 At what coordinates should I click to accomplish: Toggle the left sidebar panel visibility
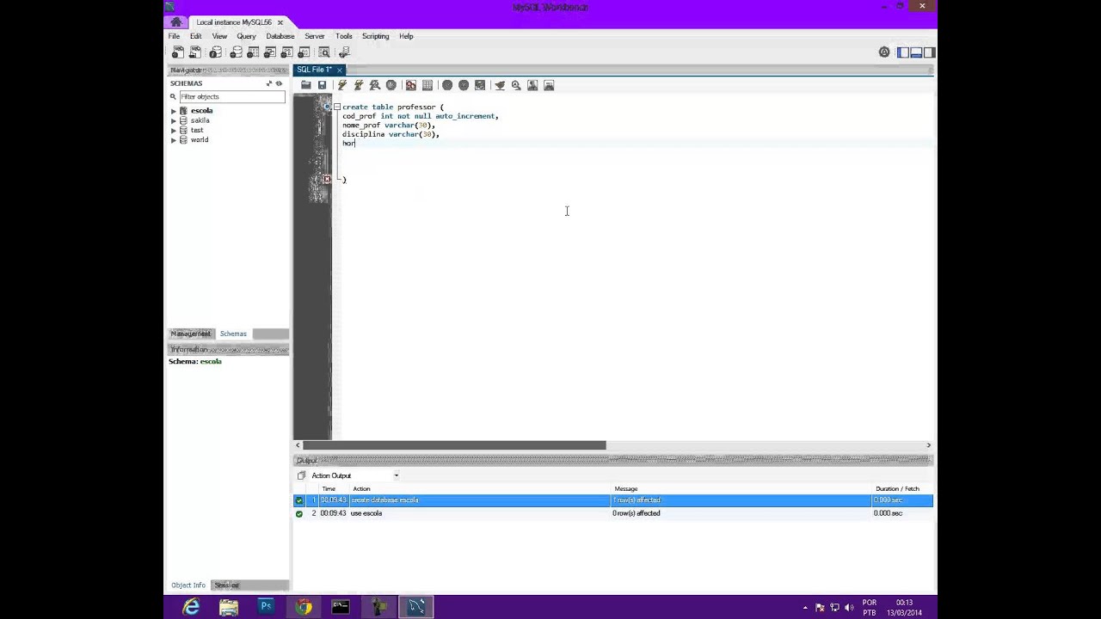point(903,52)
